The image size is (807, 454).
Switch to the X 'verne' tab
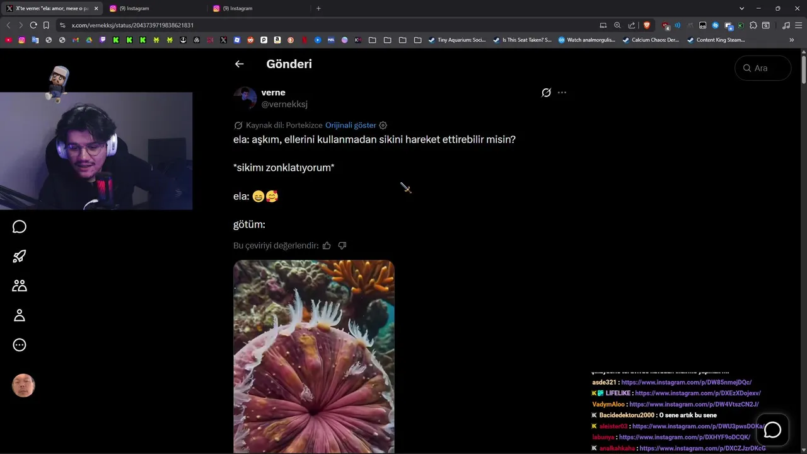click(x=52, y=8)
